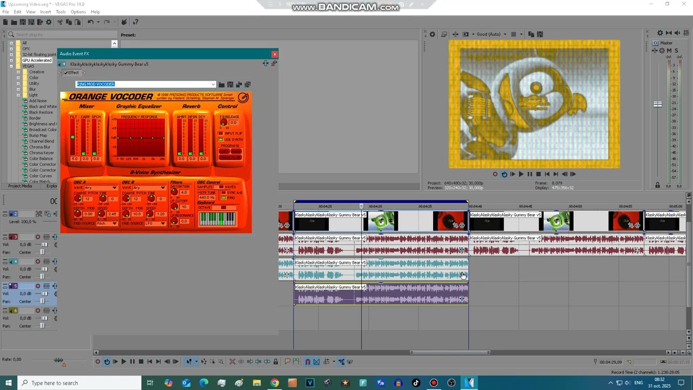Open the PRESETS button on the vocoder
The width and height of the screenshot is (693, 390).
point(230,157)
